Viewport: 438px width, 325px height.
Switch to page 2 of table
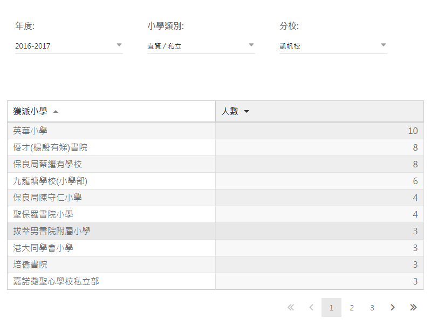pyautogui.click(x=352, y=308)
